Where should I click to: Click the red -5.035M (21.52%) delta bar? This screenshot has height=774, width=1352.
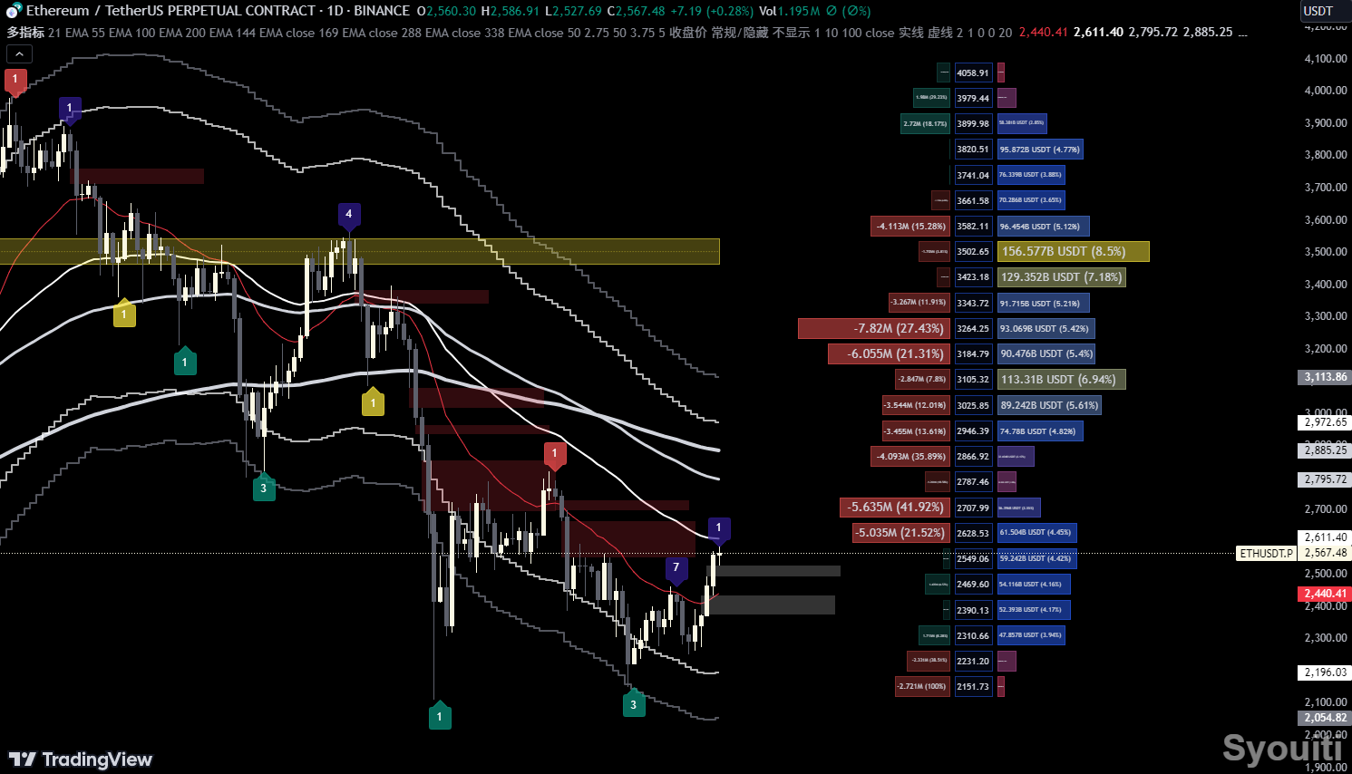[x=901, y=533]
